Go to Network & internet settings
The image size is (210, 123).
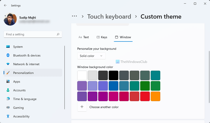26,64
